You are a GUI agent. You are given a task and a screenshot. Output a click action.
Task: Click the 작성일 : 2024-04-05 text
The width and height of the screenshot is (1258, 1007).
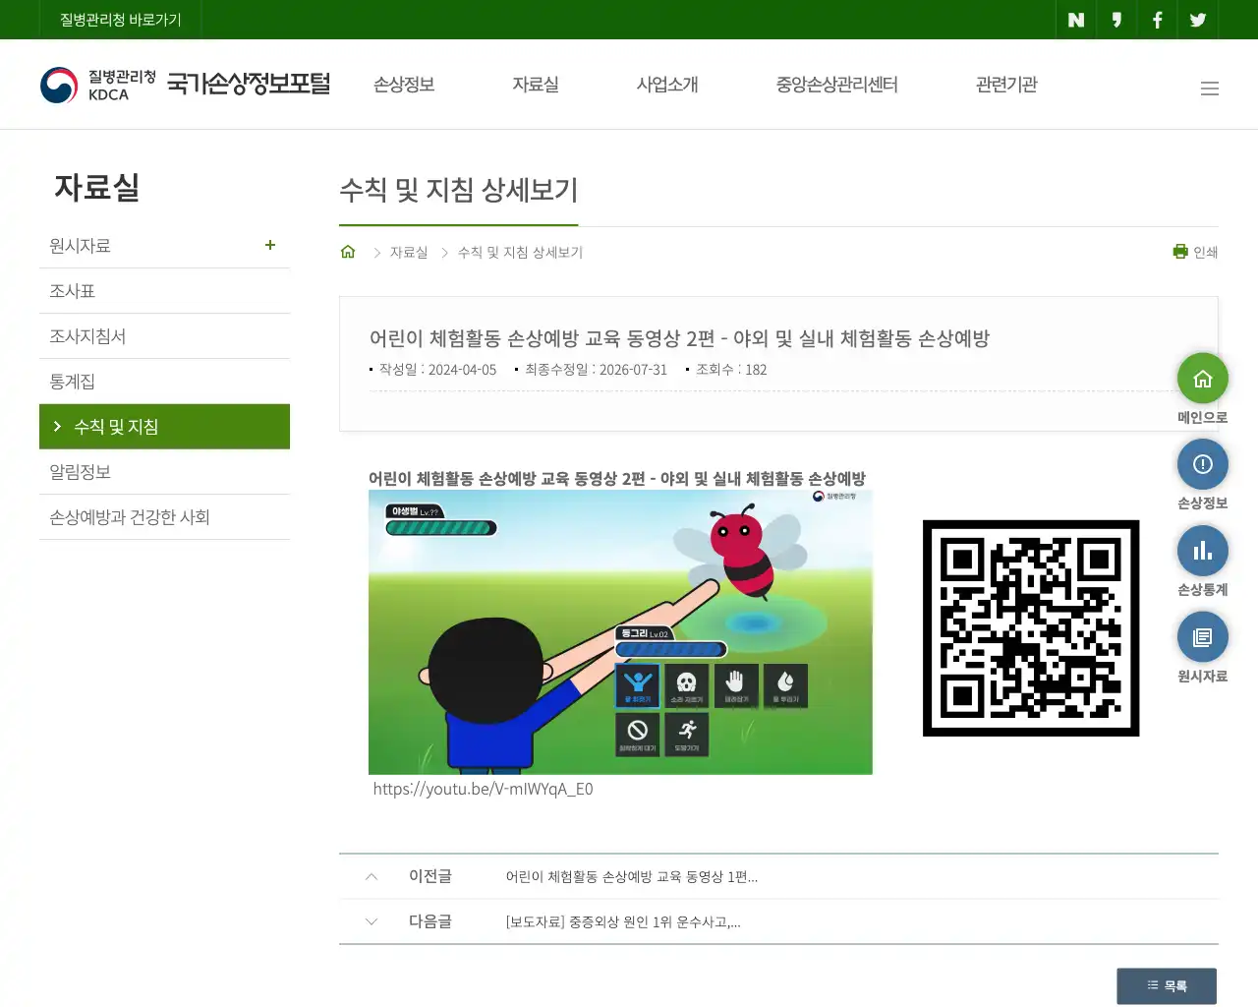(437, 370)
